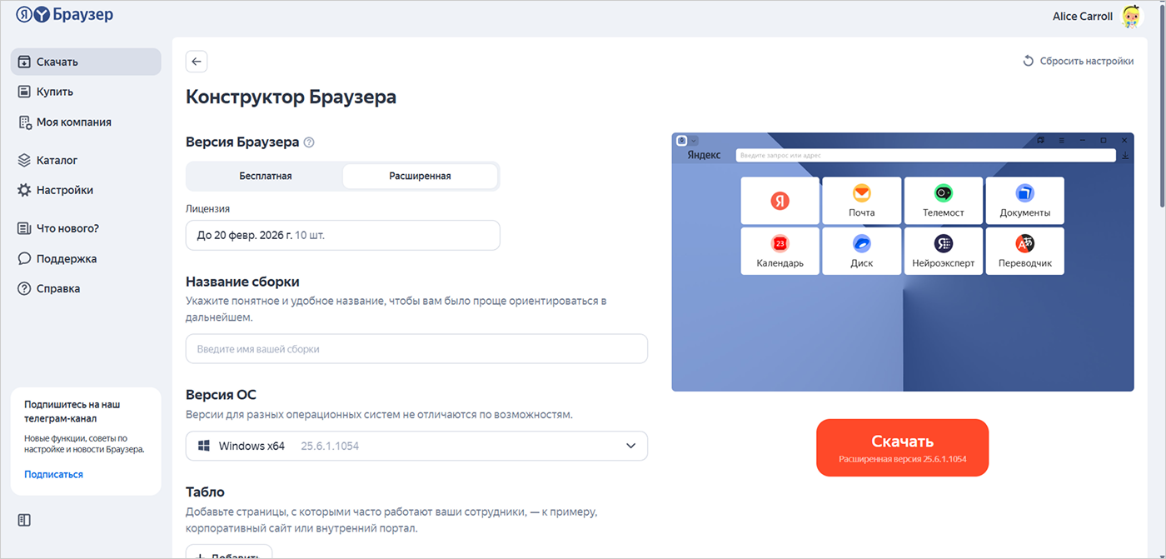Click the Yandex Browser logo

[64, 15]
